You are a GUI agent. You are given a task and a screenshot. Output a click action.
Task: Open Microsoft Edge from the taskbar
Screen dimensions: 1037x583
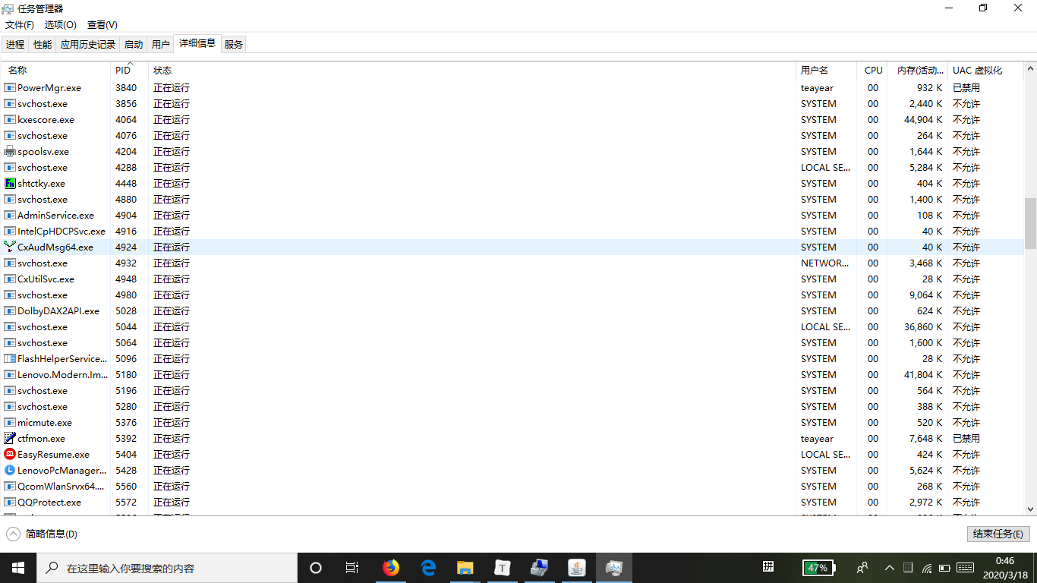[428, 568]
